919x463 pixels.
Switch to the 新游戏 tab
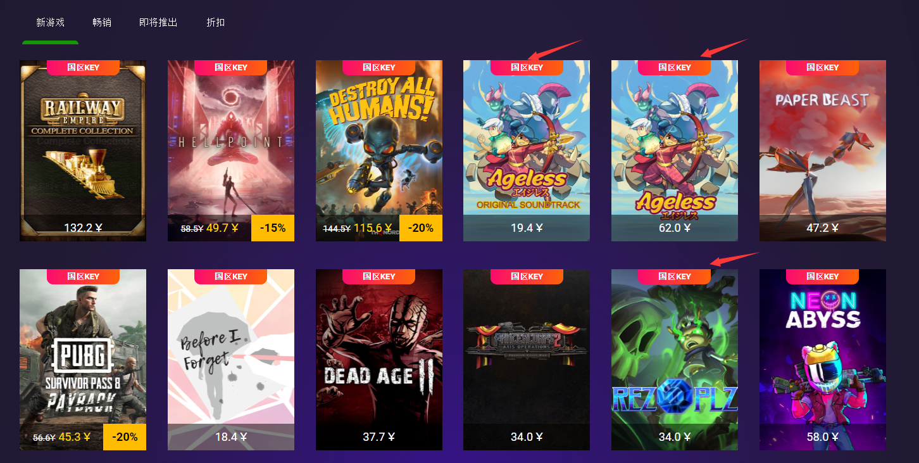coord(51,22)
